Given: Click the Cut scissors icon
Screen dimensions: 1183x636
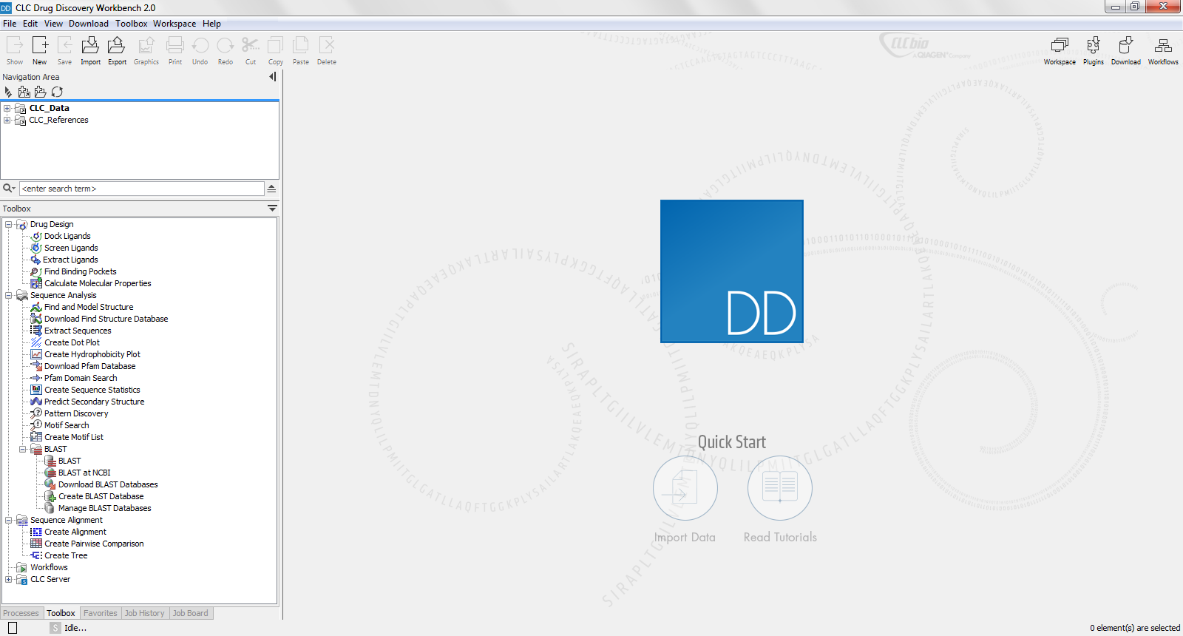Looking at the screenshot, I should (251, 46).
